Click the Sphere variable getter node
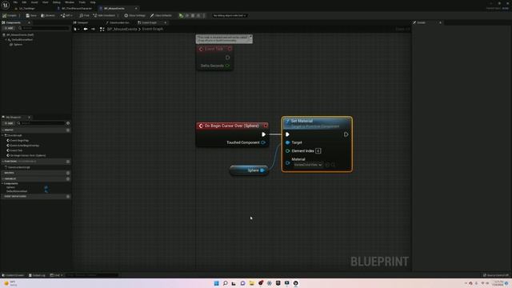This screenshot has height=288, width=512. 249,170
